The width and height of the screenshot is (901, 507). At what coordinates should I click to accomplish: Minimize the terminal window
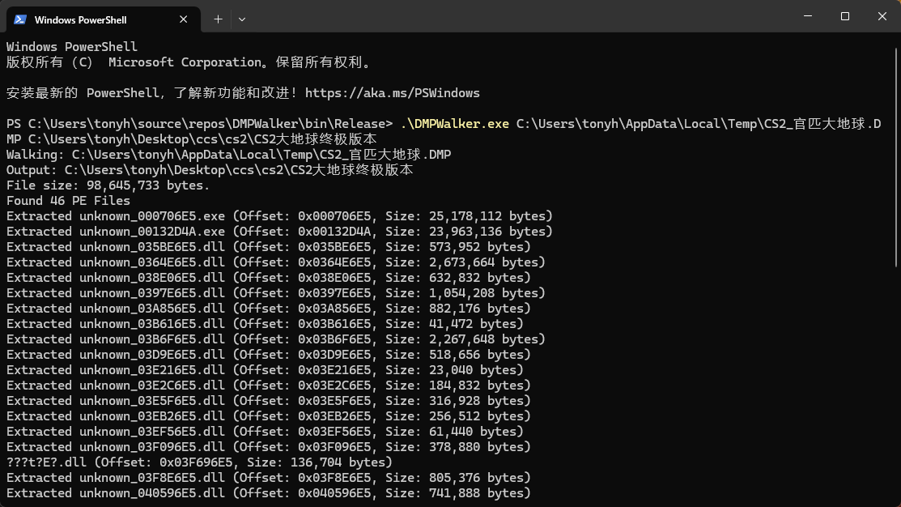(x=808, y=16)
